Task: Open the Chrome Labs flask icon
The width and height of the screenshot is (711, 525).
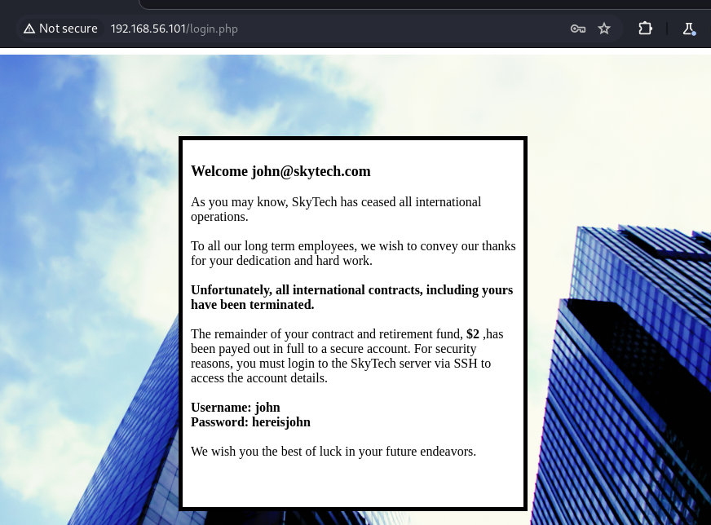Action: 689,29
